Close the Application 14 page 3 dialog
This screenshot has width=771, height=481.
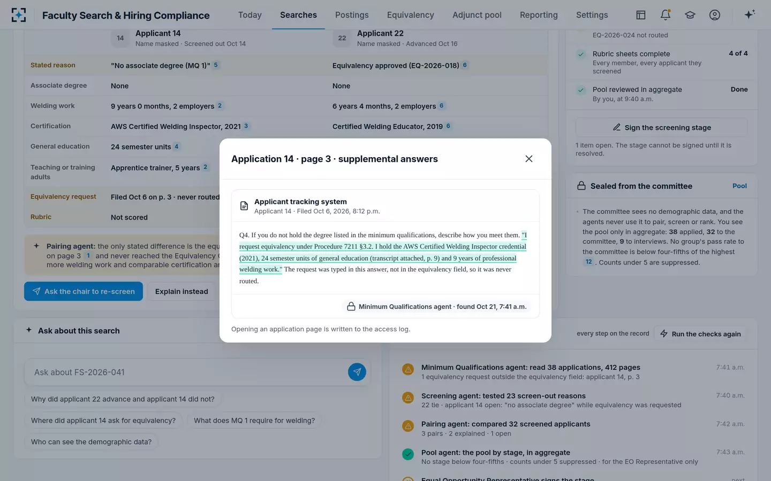(529, 159)
